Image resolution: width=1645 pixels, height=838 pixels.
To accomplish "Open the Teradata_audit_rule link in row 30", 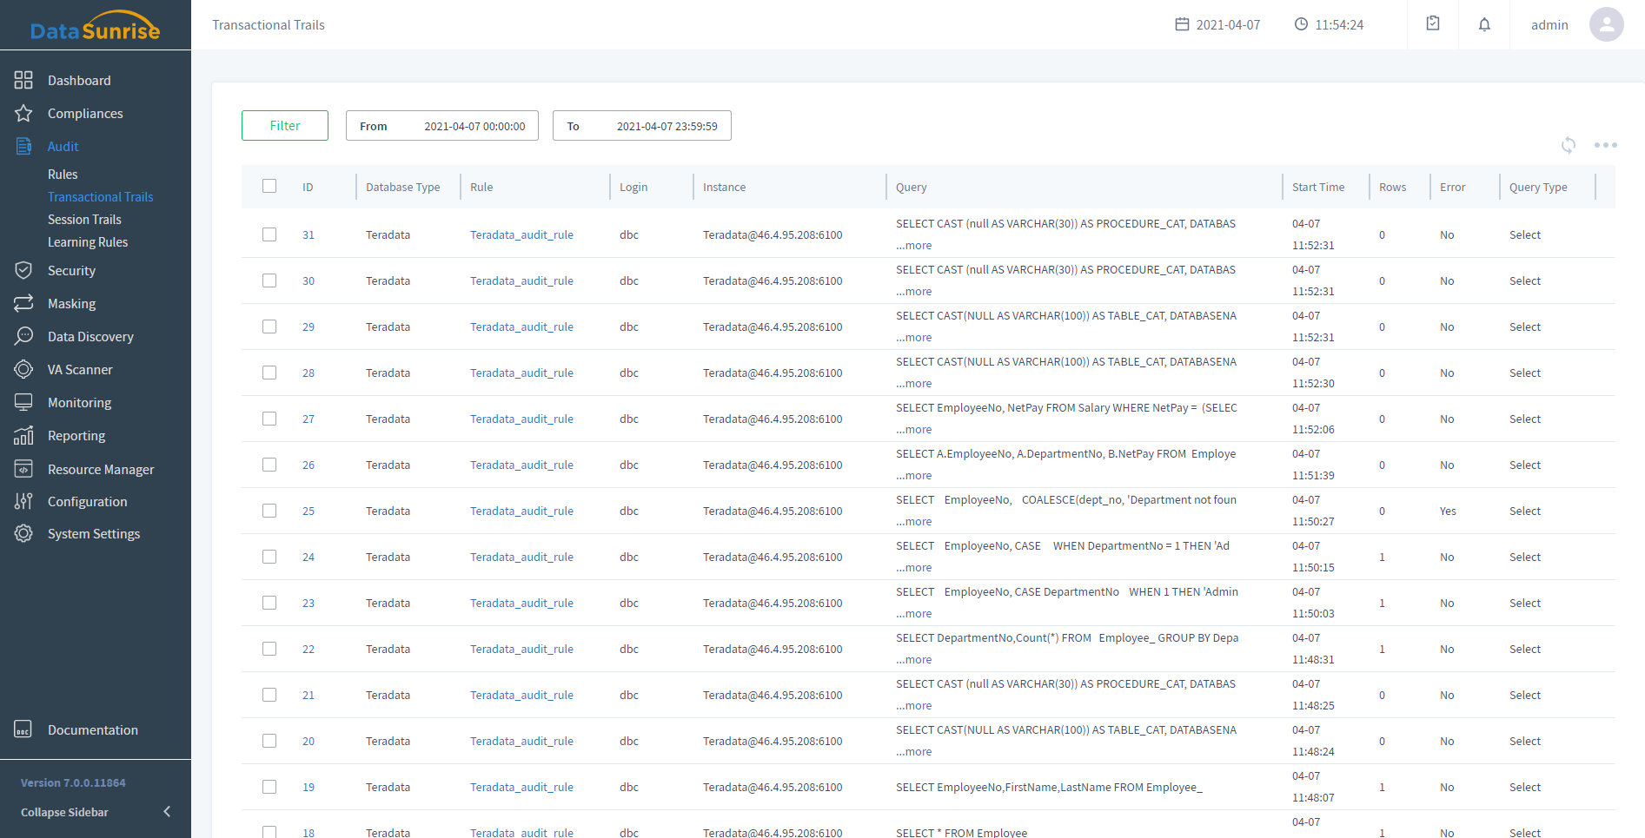I will 521,281.
